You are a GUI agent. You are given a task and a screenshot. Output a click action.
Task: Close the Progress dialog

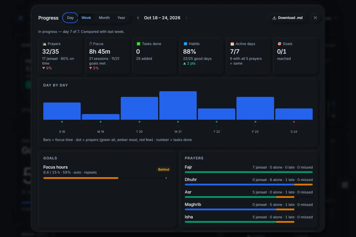tap(315, 18)
